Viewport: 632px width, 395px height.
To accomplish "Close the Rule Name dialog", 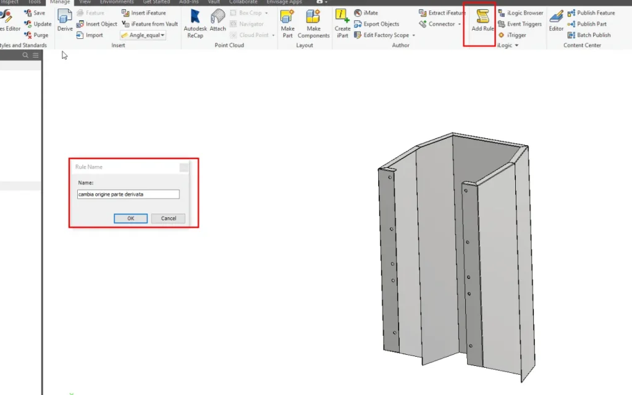I will (184, 167).
